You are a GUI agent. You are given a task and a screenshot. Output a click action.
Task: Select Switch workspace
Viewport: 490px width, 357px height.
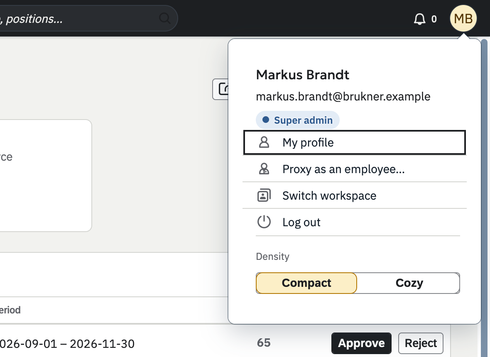click(354, 196)
